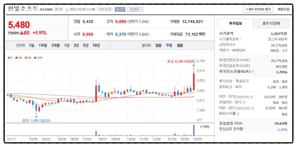Click the 코스닥 market label
This screenshot has height=147, width=297.
58,9
